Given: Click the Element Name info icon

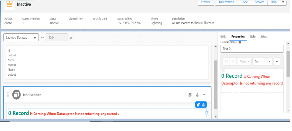Looking at the screenshot, I should click(x=240, y=42).
